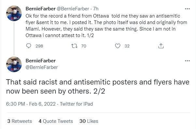View the 3 Retweets list
Screen dimensions: 196x129
20,121
